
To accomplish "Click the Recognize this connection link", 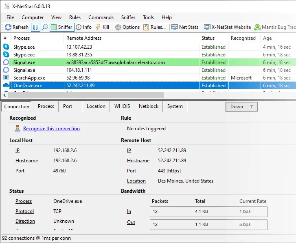I will click(x=51, y=129).
